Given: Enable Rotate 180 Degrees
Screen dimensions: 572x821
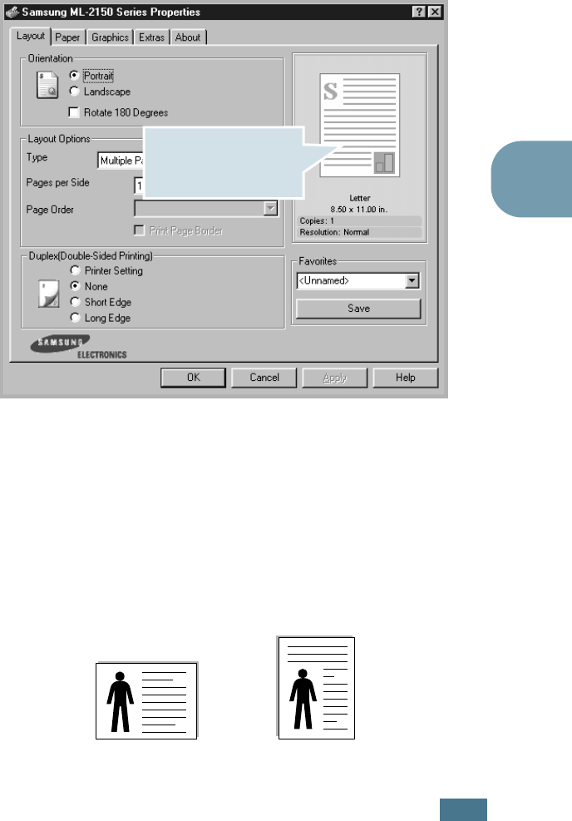Looking at the screenshot, I should [x=118, y=112].
